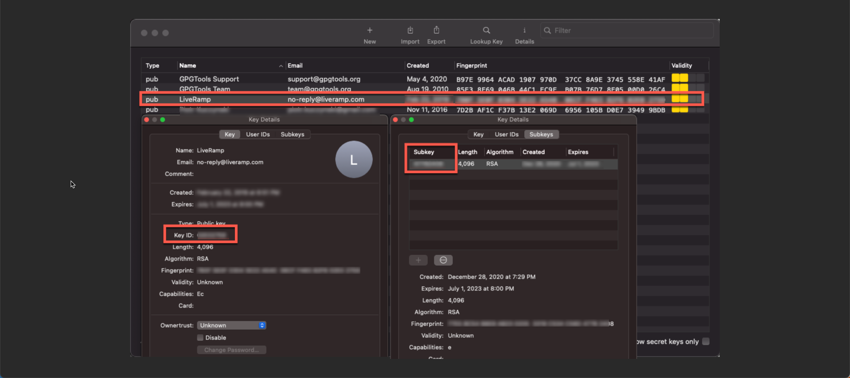Close the left Key Details window
Viewport: 850px width, 378px height.
point(147,120)
